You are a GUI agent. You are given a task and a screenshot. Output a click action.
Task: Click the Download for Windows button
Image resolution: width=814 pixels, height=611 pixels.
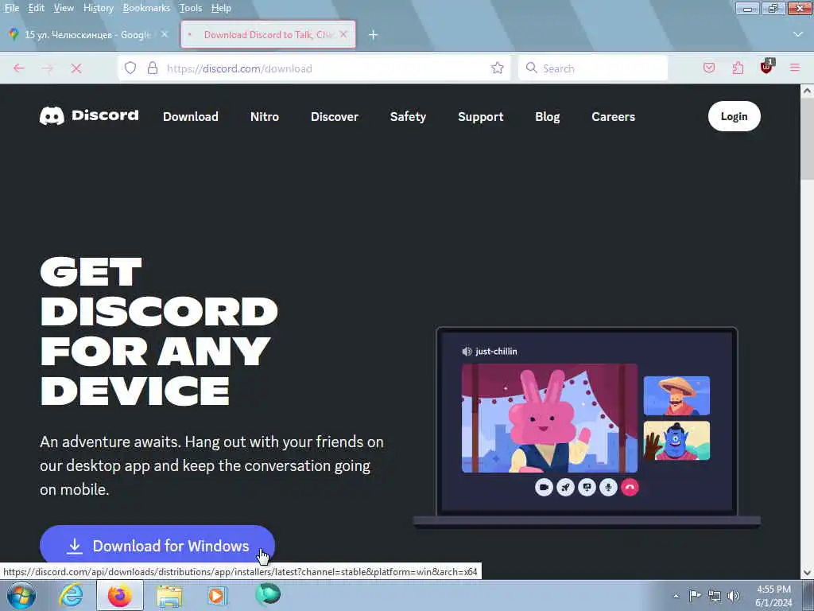(x=157, y=546)
